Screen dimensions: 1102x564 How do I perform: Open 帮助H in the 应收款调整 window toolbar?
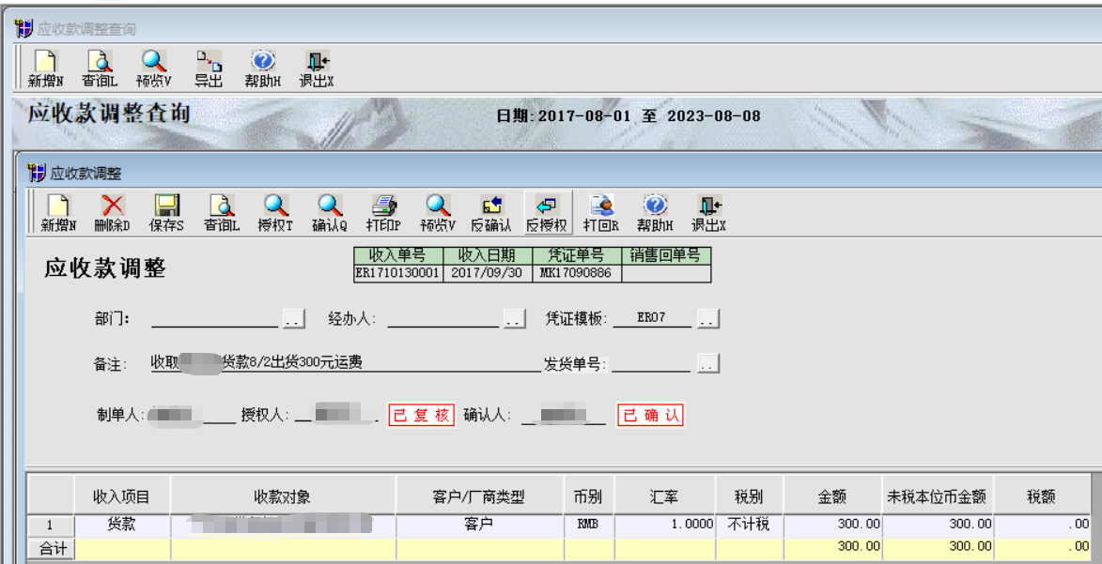point(655,214)
